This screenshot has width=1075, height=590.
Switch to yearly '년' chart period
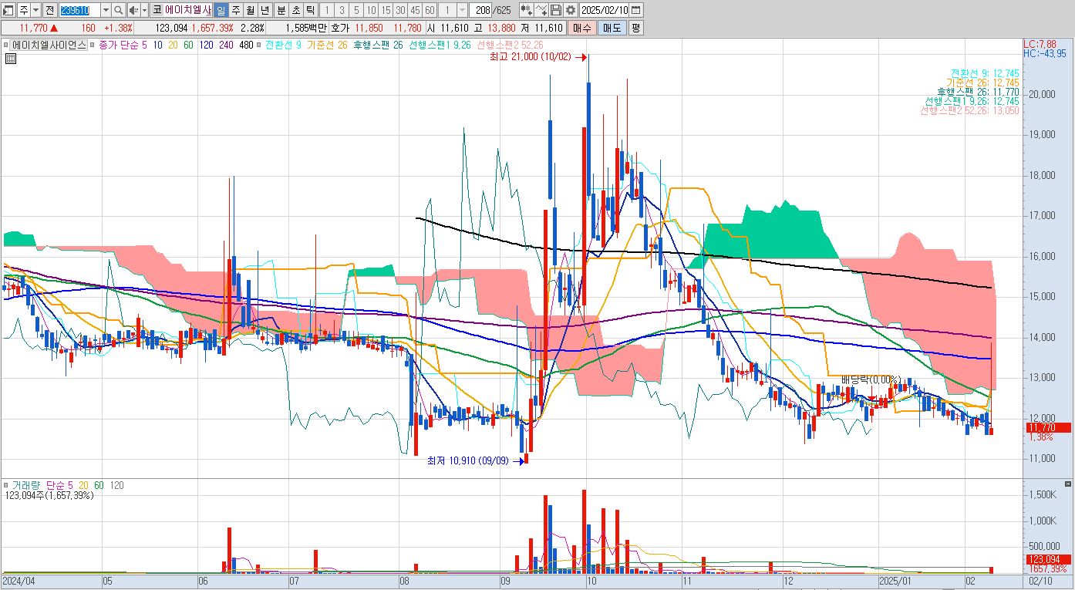pyautogui.click(x=265, y=10)
